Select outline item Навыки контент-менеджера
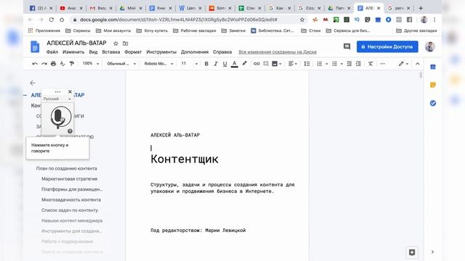The width and height of the screenshot is (465, 261). 72,220
